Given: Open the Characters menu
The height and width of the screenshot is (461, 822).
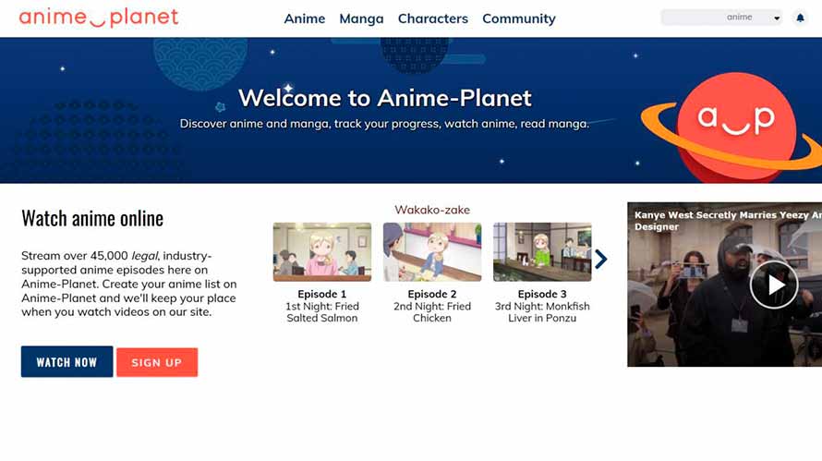Looking at the screenshot, I should [x=432, y=18].
